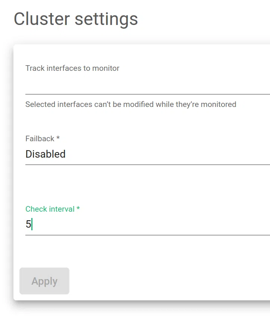Screen dimensions: 270x316
Task: Click the value 5 in Check interval
Action: click(28, 224)
